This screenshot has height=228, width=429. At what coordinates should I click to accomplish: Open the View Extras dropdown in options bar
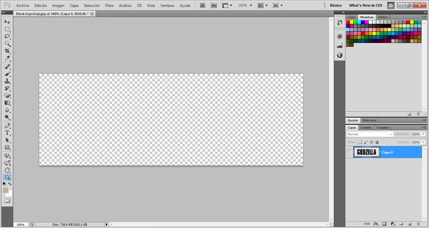coord(227,5)
